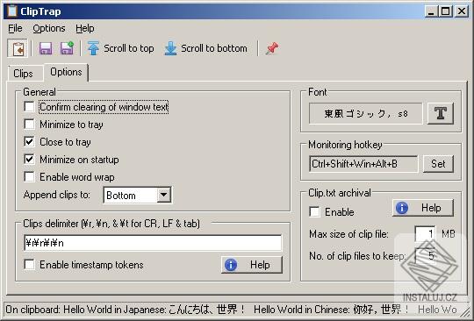This screenshot has height=321, width=474.
Task: Check Enable timestamp tokens
Action: [x=29, y=265]
